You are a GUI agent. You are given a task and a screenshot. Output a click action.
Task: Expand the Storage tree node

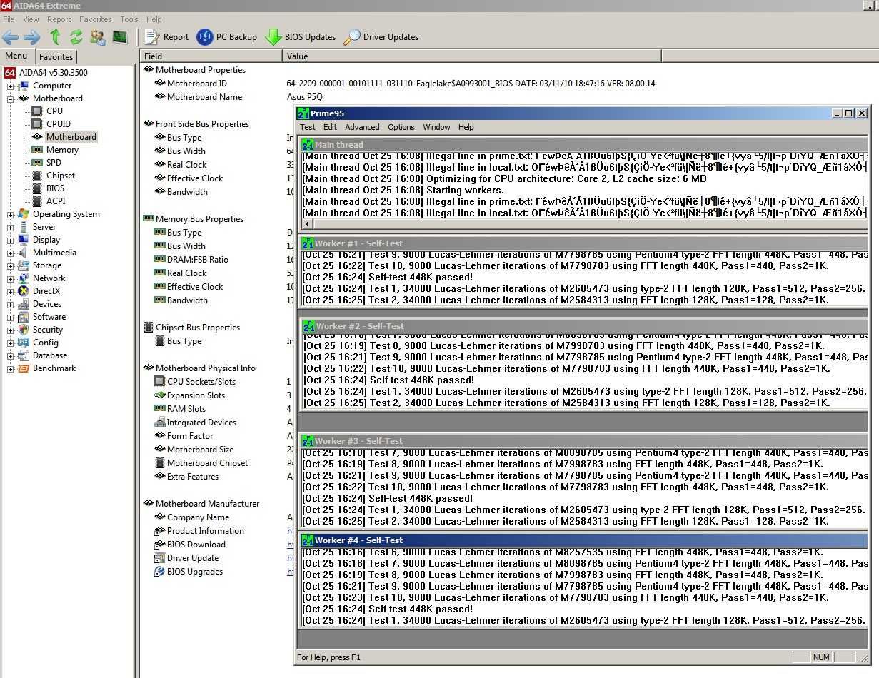[x=11, y=265]
